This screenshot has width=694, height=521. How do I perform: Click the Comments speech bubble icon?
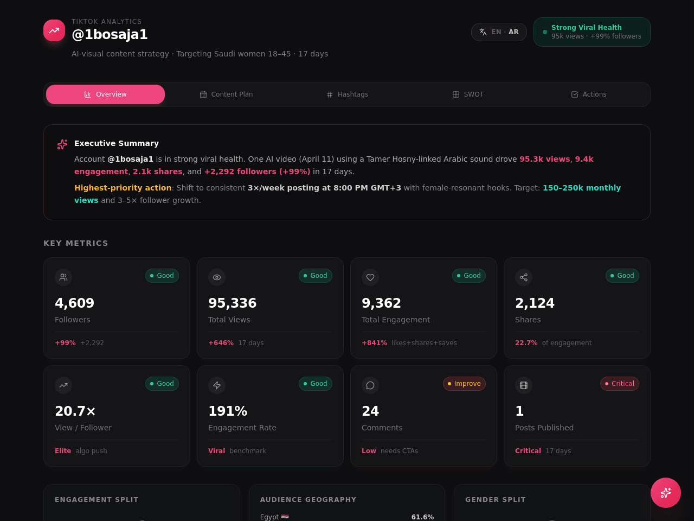[370, 385]
